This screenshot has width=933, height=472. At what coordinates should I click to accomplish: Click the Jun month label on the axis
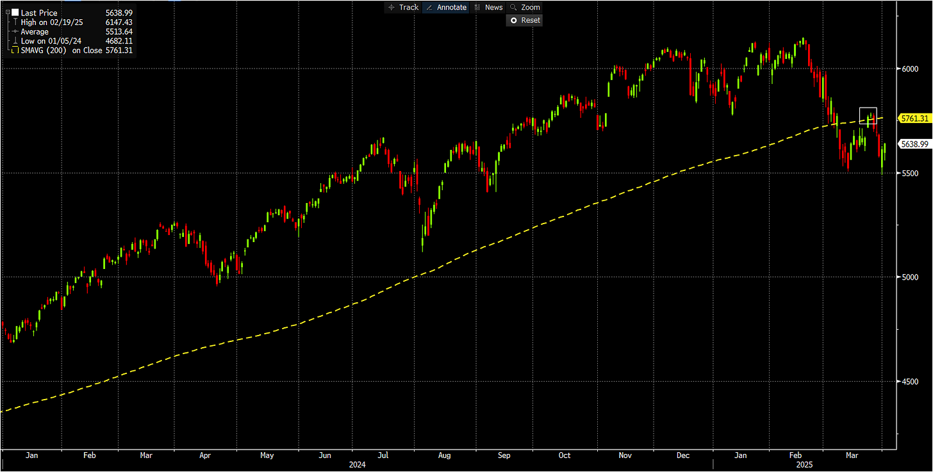(326, 456)
